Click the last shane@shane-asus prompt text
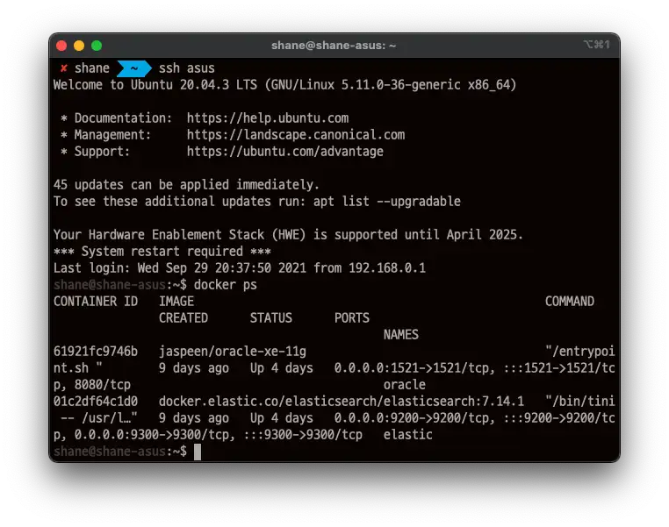The image size is (669, 527). tap(109, 452)
